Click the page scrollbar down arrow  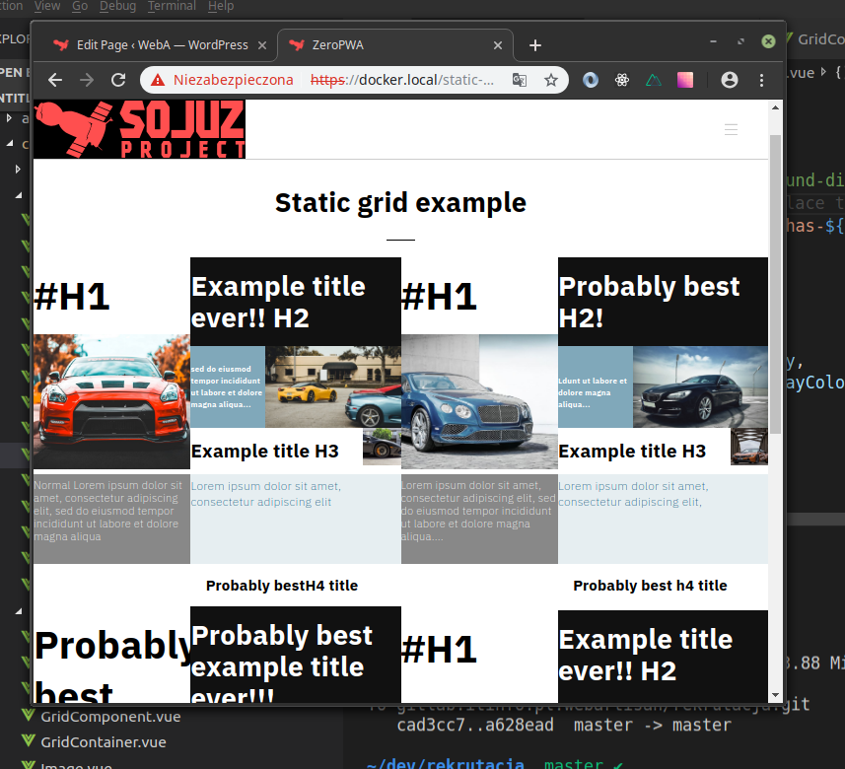775,696
